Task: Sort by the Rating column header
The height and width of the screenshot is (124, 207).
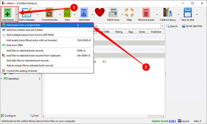Action: [119, 32]
